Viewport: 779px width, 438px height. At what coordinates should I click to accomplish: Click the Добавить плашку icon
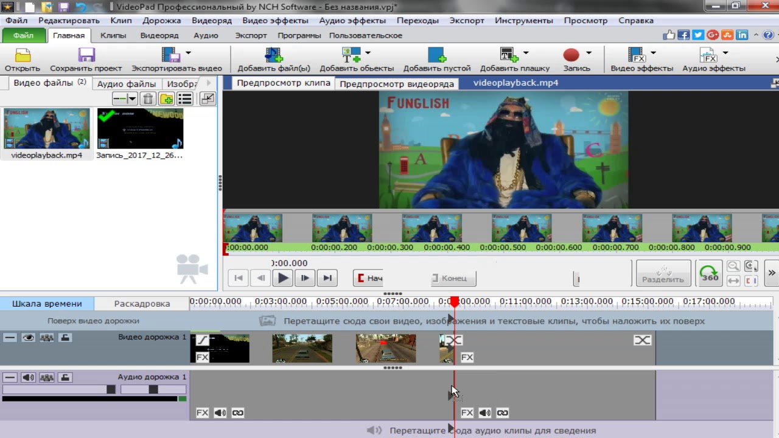click(509, 55)
